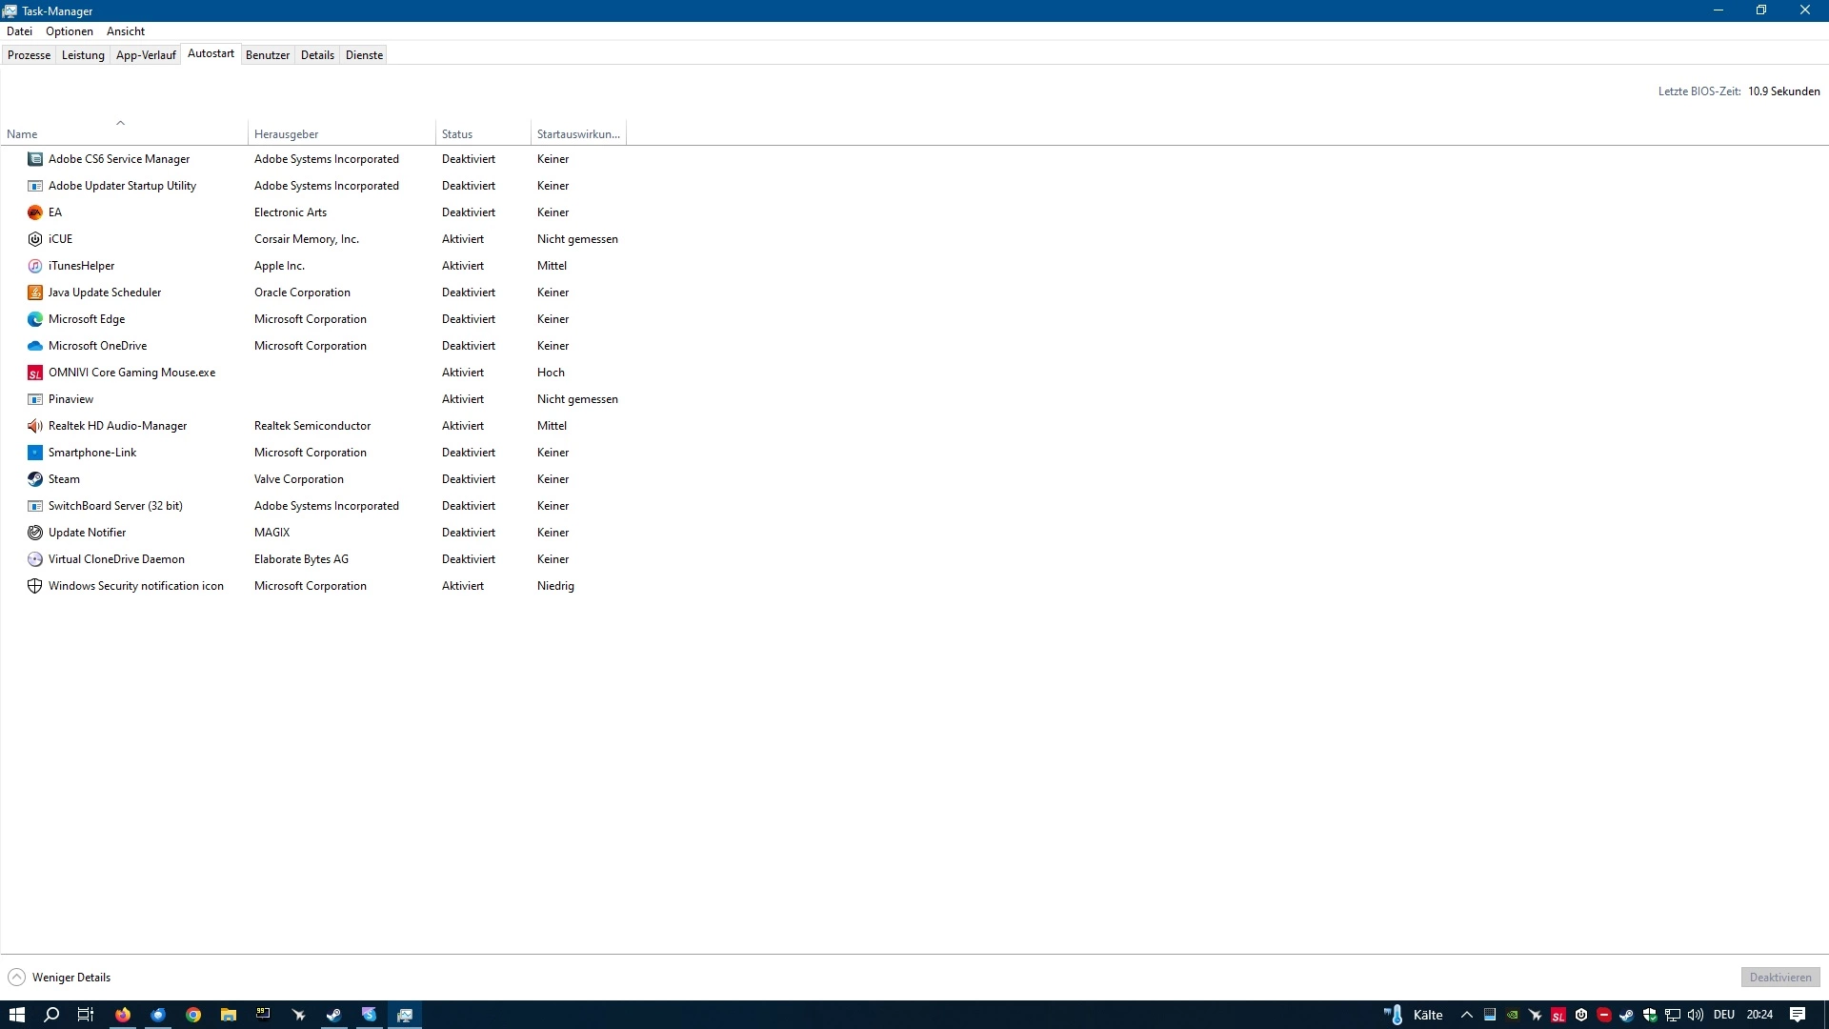Switch to the App-Verlauf tab
1829x1029 pixels.
(146, 55)
